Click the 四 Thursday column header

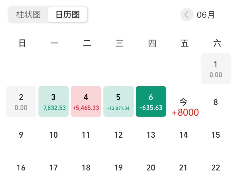point(152,43)
